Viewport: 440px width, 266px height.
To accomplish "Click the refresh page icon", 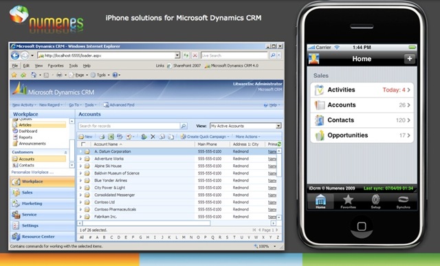I will click(x=186, y=56).
